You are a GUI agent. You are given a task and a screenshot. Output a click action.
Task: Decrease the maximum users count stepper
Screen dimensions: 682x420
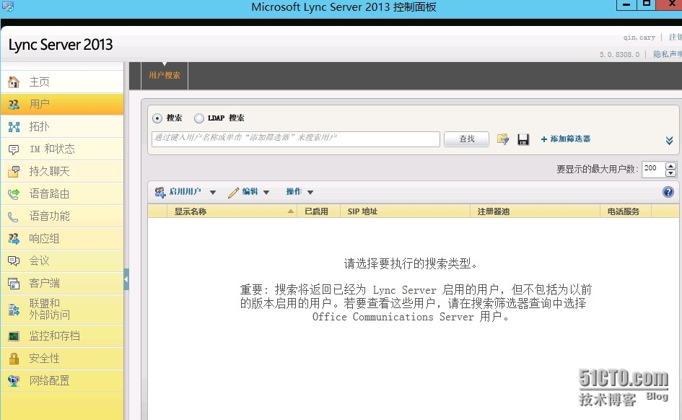670,173
